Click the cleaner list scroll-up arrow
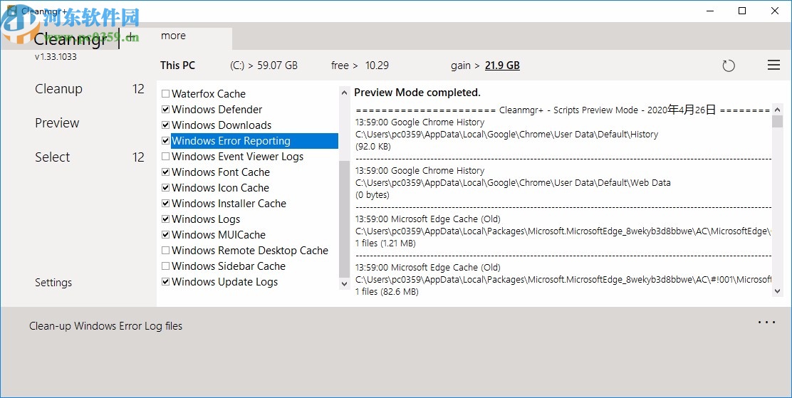Screen dimensions: 792x398 click(344, 93)
